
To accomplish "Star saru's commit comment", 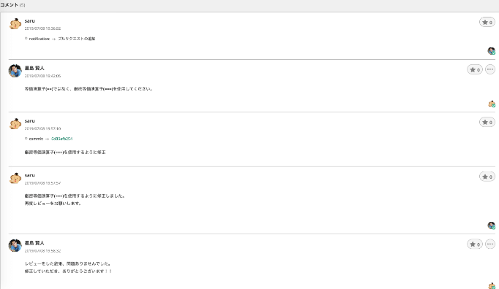I will 487,122.
